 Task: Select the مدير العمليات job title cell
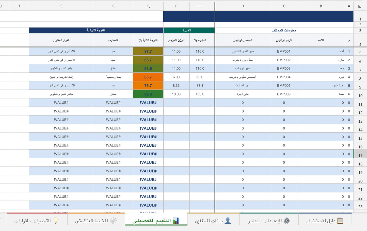pos(243,86)
